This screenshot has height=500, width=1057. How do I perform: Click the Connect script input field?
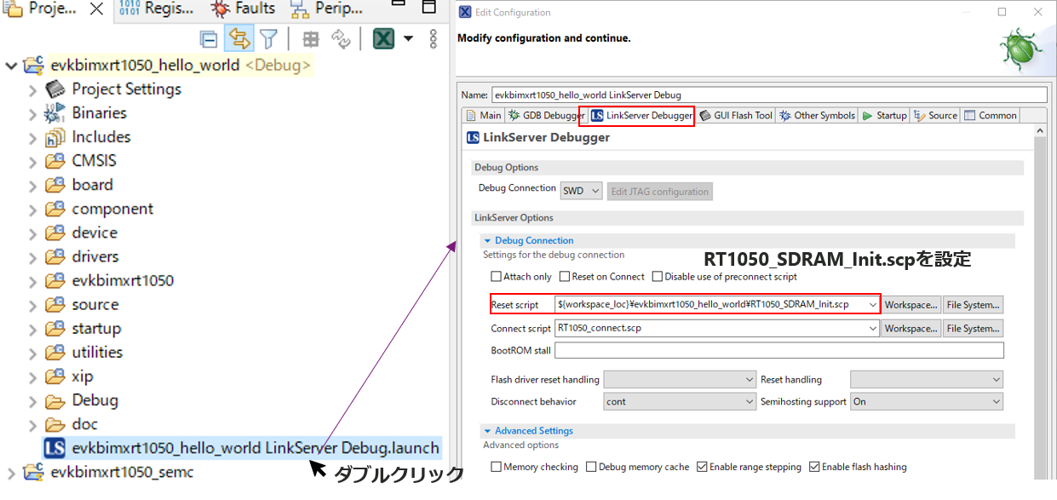717,328
